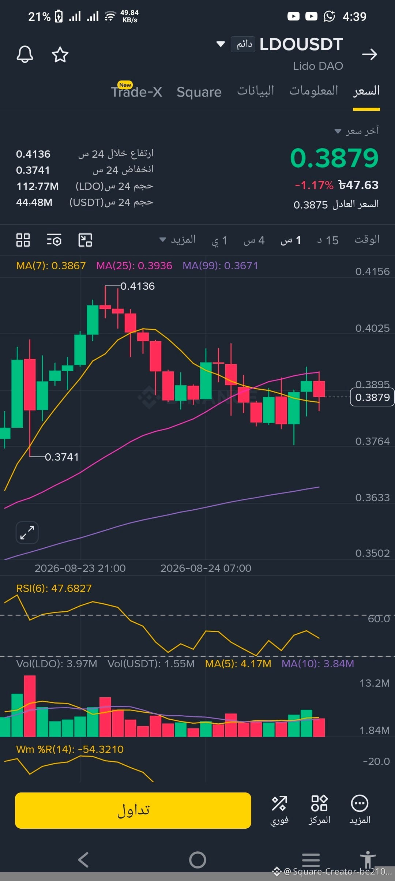Open the chart grid layout icon
Viewport: 395px width, 881px height.
(23, 240)
